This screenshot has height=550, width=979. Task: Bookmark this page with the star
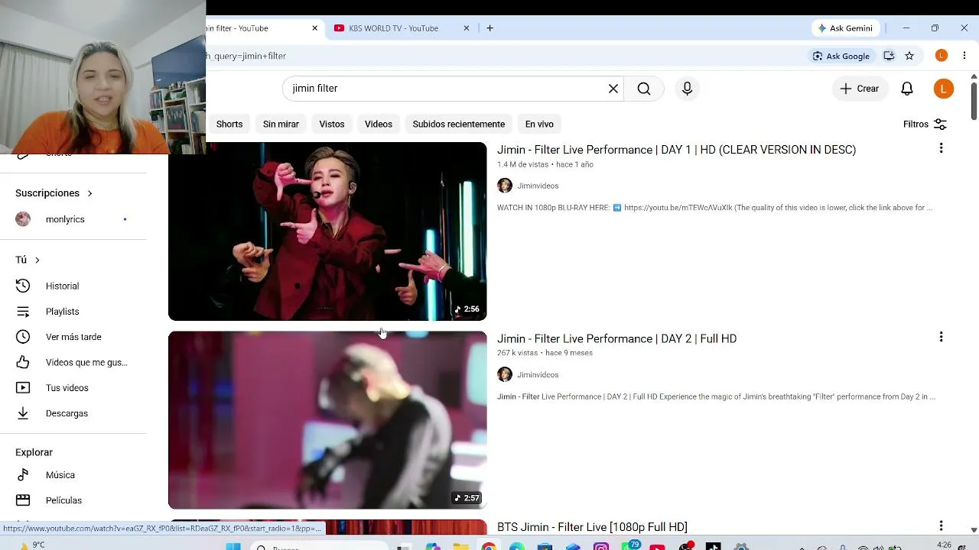(909, 56)
